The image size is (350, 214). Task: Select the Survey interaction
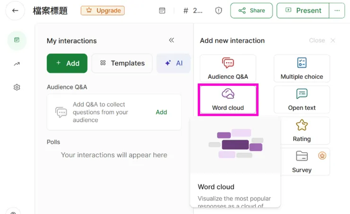coord(302,162)
